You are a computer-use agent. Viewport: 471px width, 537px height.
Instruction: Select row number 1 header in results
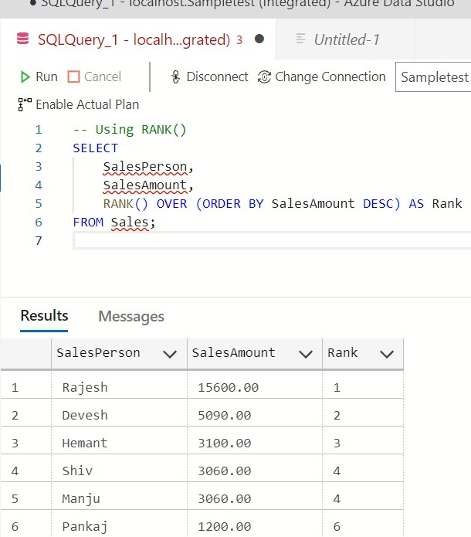click(15, 387)
